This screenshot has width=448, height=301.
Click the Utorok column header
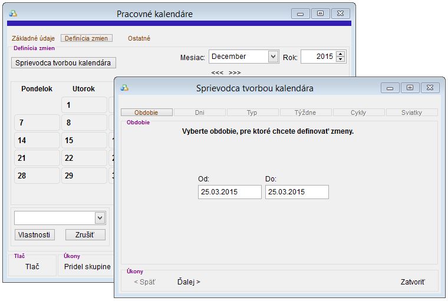pos(84,89)
